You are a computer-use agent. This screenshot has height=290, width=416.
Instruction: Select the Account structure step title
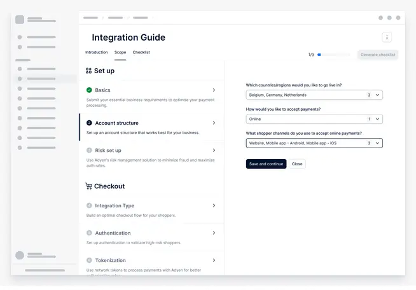pos(117,123)
